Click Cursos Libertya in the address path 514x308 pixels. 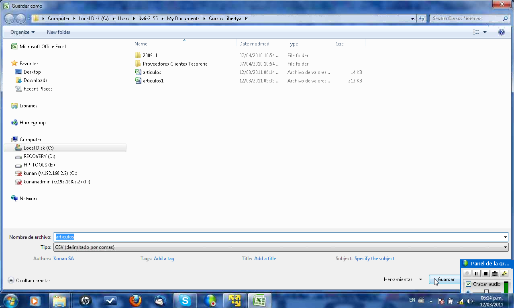pyautogui.click(x=225, y=18)
